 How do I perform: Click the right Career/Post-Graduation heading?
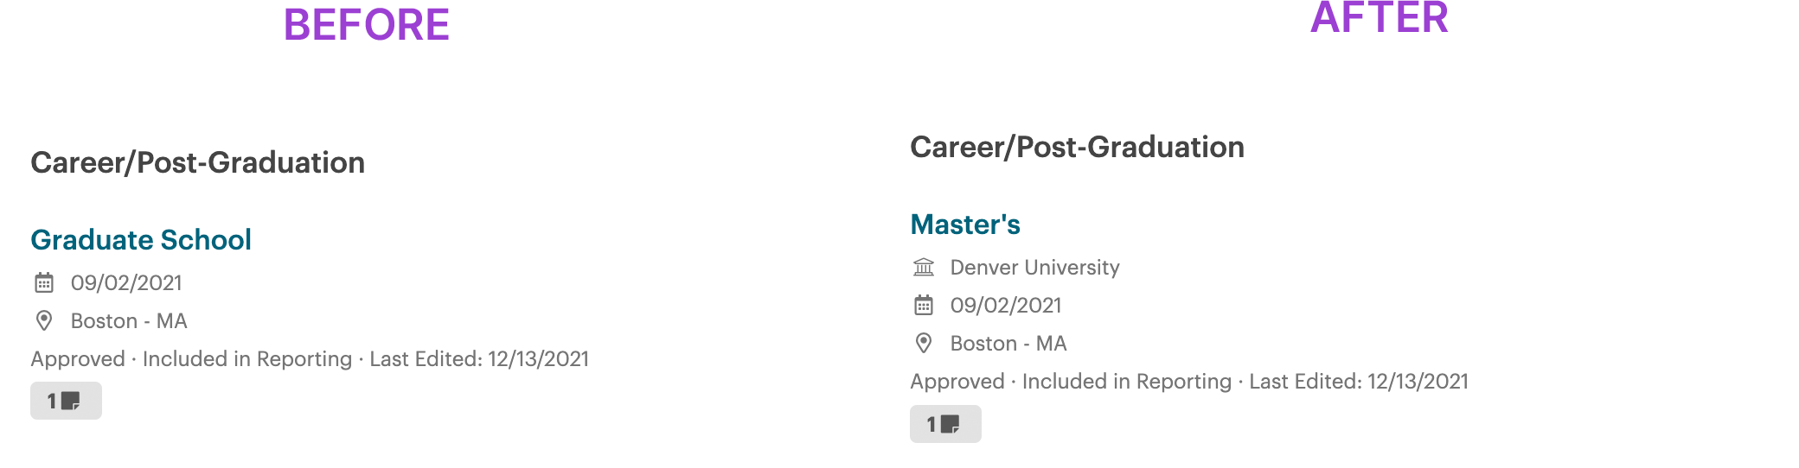click(1078, 147)
